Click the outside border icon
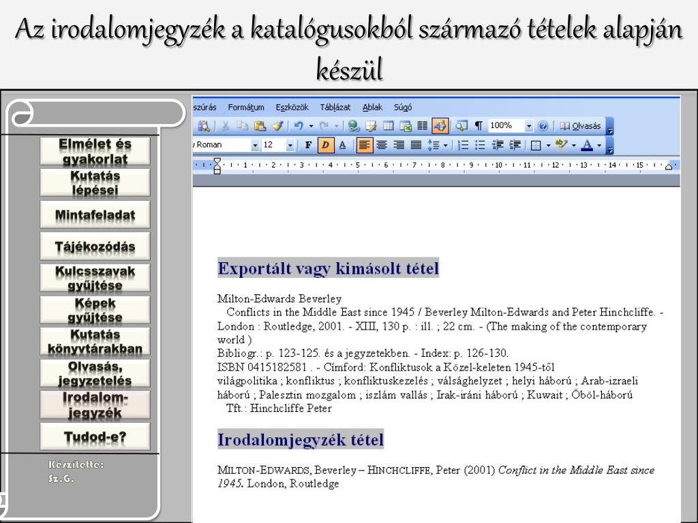 click(x=536, y=145)
